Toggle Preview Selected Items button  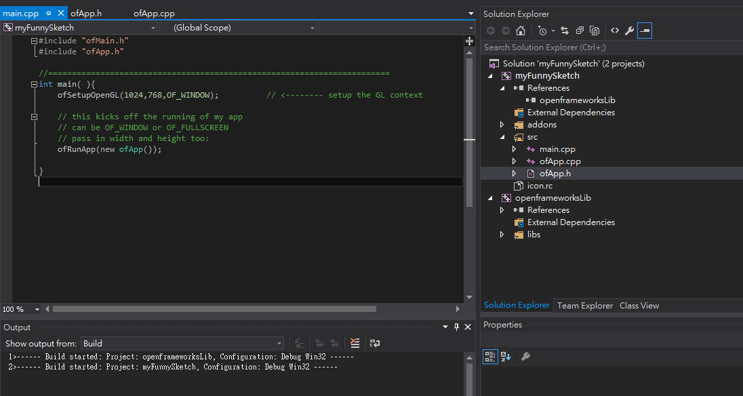645,31
